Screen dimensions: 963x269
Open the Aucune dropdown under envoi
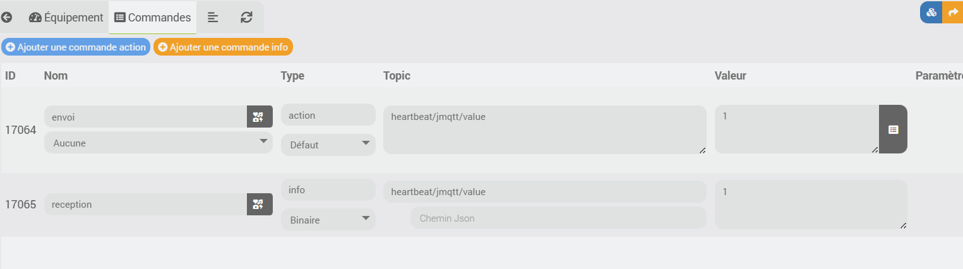159,143
